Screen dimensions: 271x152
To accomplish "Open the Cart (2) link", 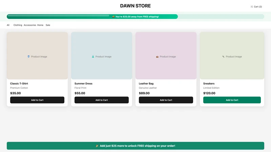I will (256, 7).
